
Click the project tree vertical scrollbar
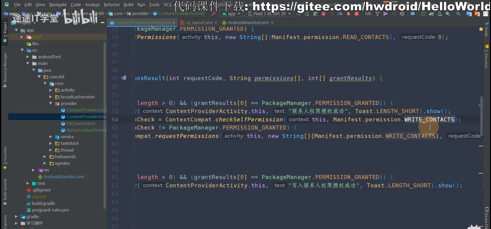pyautogui.click(x=105, y=125)
